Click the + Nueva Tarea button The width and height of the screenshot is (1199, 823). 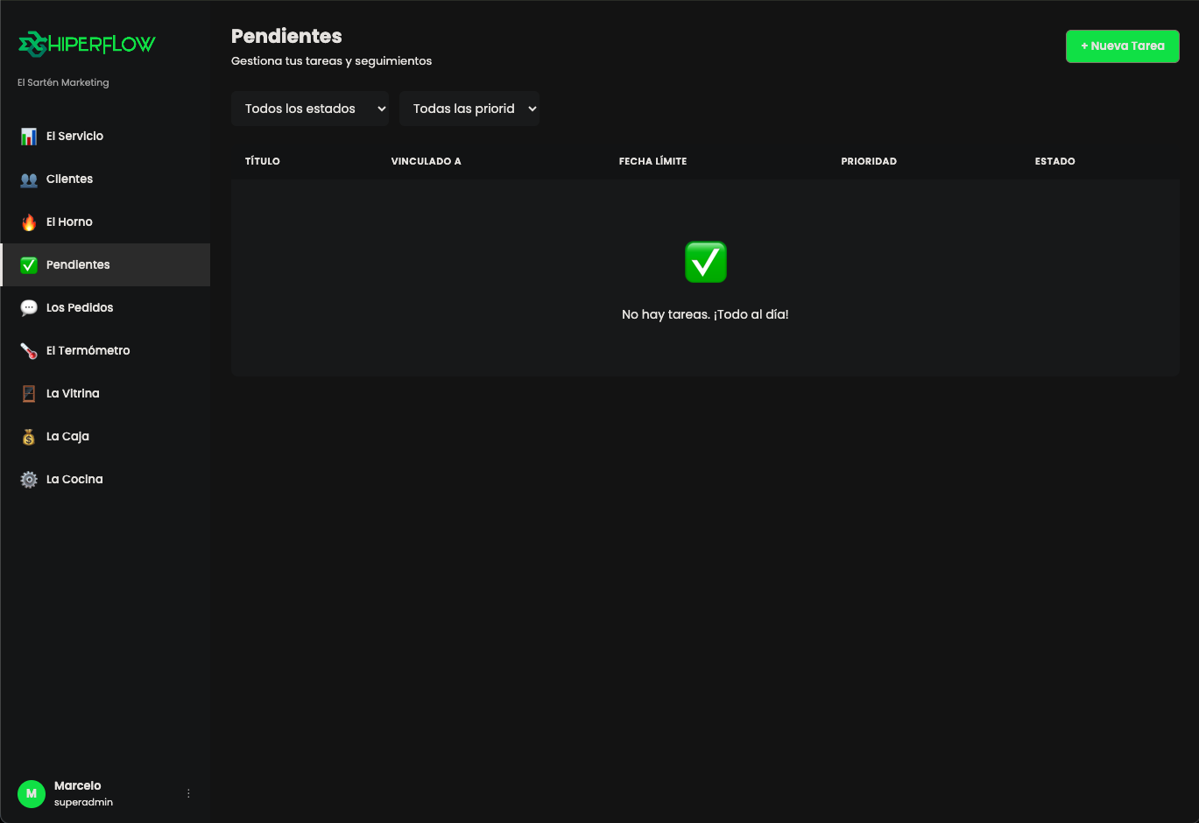point(1123,46)
